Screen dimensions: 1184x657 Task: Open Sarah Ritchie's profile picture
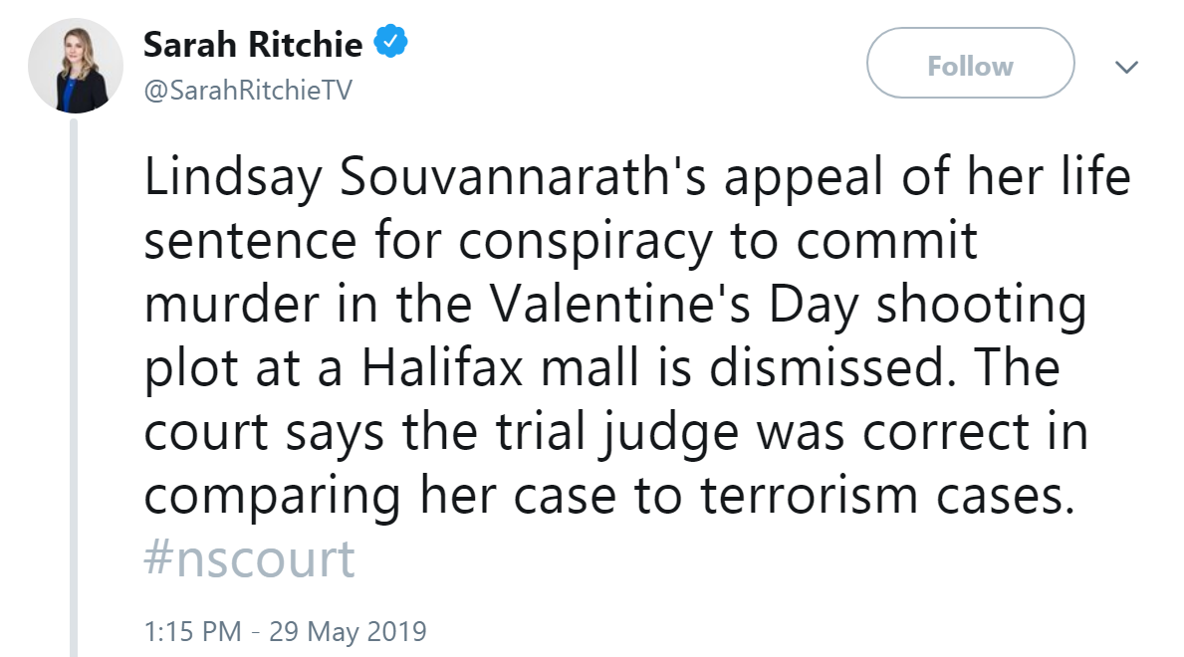coord(76,66)
